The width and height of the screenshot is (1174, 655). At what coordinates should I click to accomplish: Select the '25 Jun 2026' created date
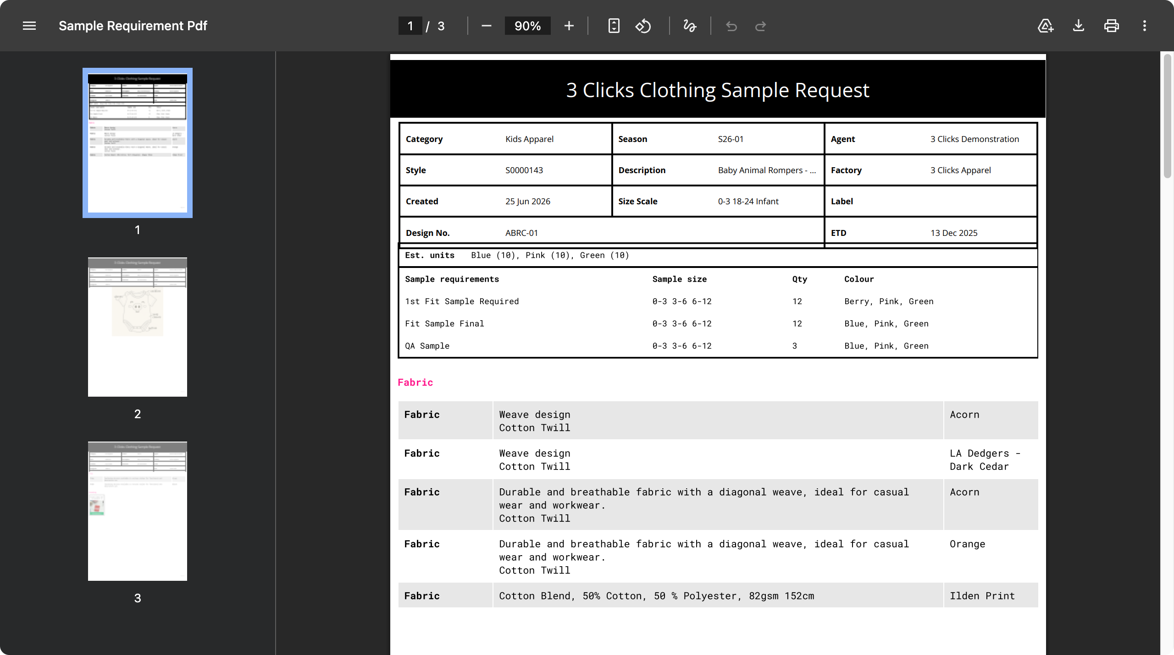[528, 202]
